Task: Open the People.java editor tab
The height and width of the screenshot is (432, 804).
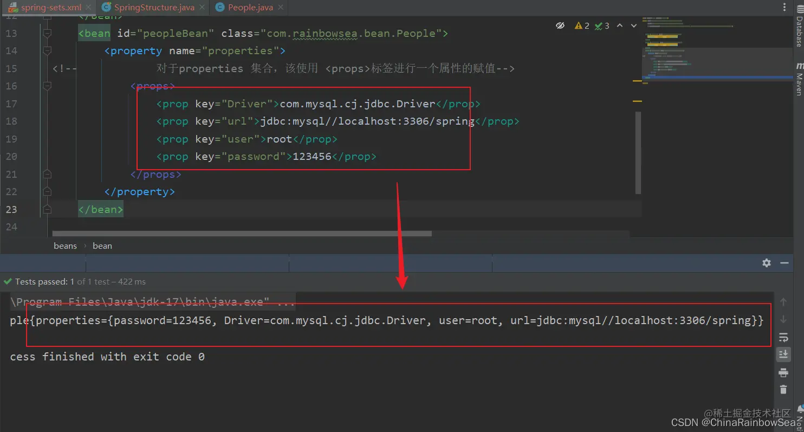Action: (x=250, y=7)
